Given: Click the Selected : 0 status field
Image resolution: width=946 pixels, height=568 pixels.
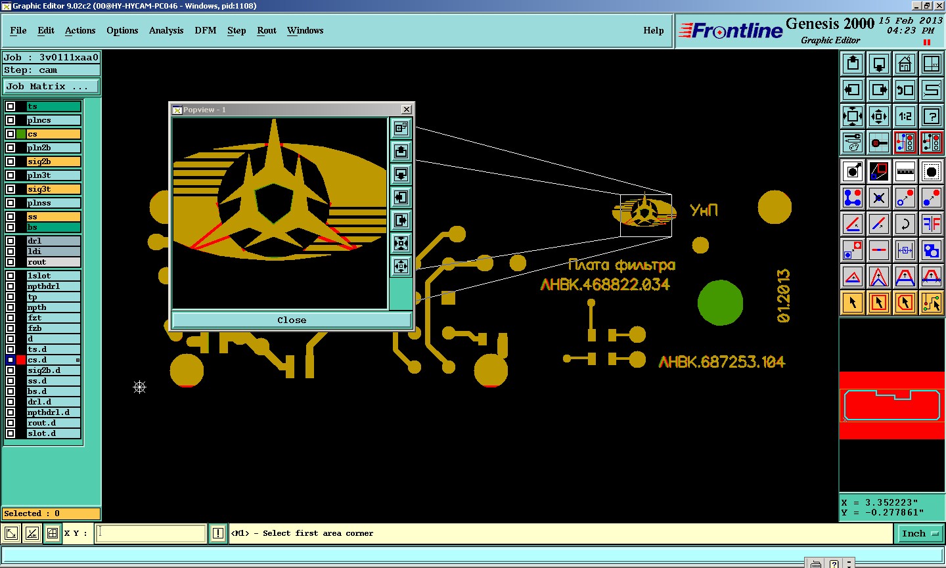Looking at the screenshot, I should (x=51, y=513).
